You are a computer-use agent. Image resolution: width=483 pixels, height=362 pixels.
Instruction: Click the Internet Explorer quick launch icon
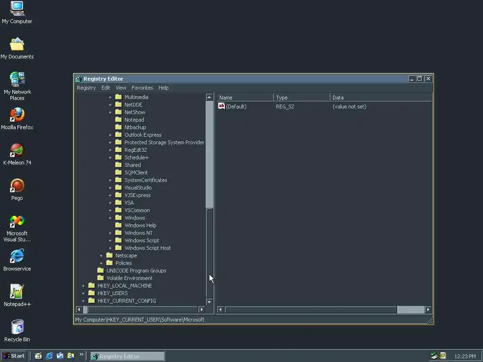click(49, 356)
